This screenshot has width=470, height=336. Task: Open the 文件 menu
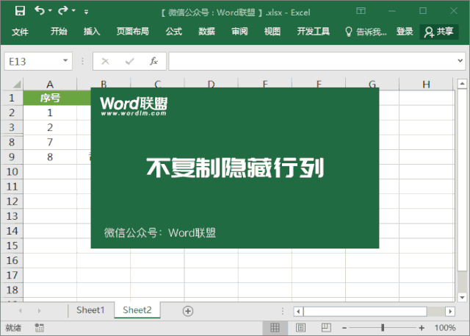[x=20, y=32]
